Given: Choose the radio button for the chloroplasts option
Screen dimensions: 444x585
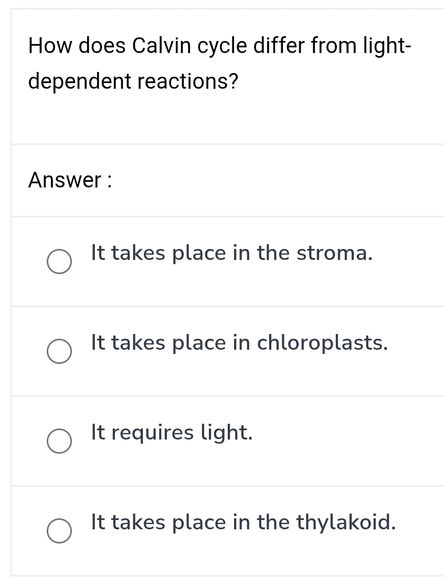Looking at the screenshot, I should (x=59, y=351).
